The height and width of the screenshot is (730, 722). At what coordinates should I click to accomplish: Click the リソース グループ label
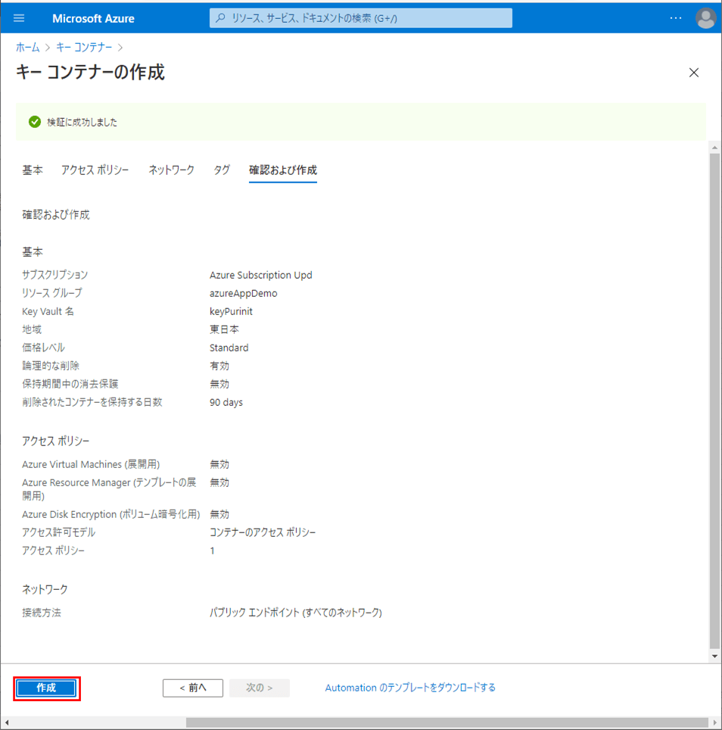(52, 293)
